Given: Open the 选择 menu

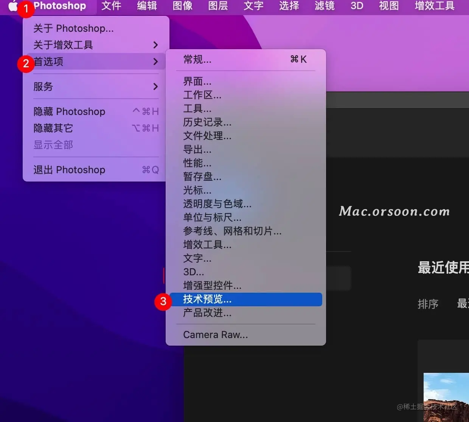Looking at the screenshot, I should pyautogui.click(x=289, y=6).
